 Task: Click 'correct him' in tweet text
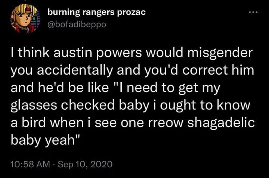(218, 71)
